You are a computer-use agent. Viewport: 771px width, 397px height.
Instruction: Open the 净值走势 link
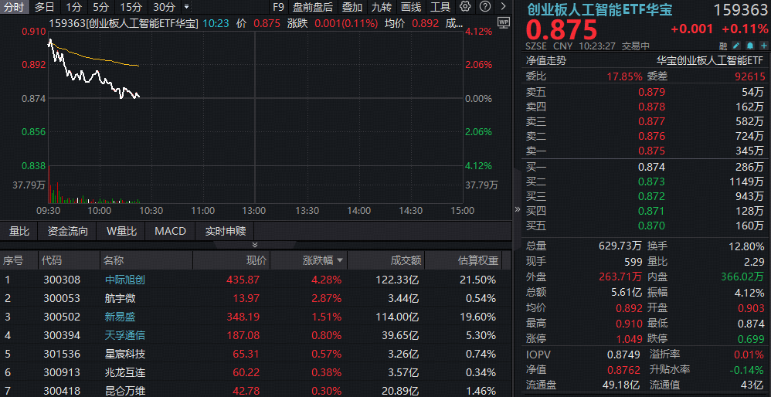click(x=546, y=60)
